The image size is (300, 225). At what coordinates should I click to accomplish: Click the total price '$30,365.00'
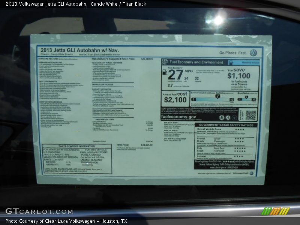(147, 145)
